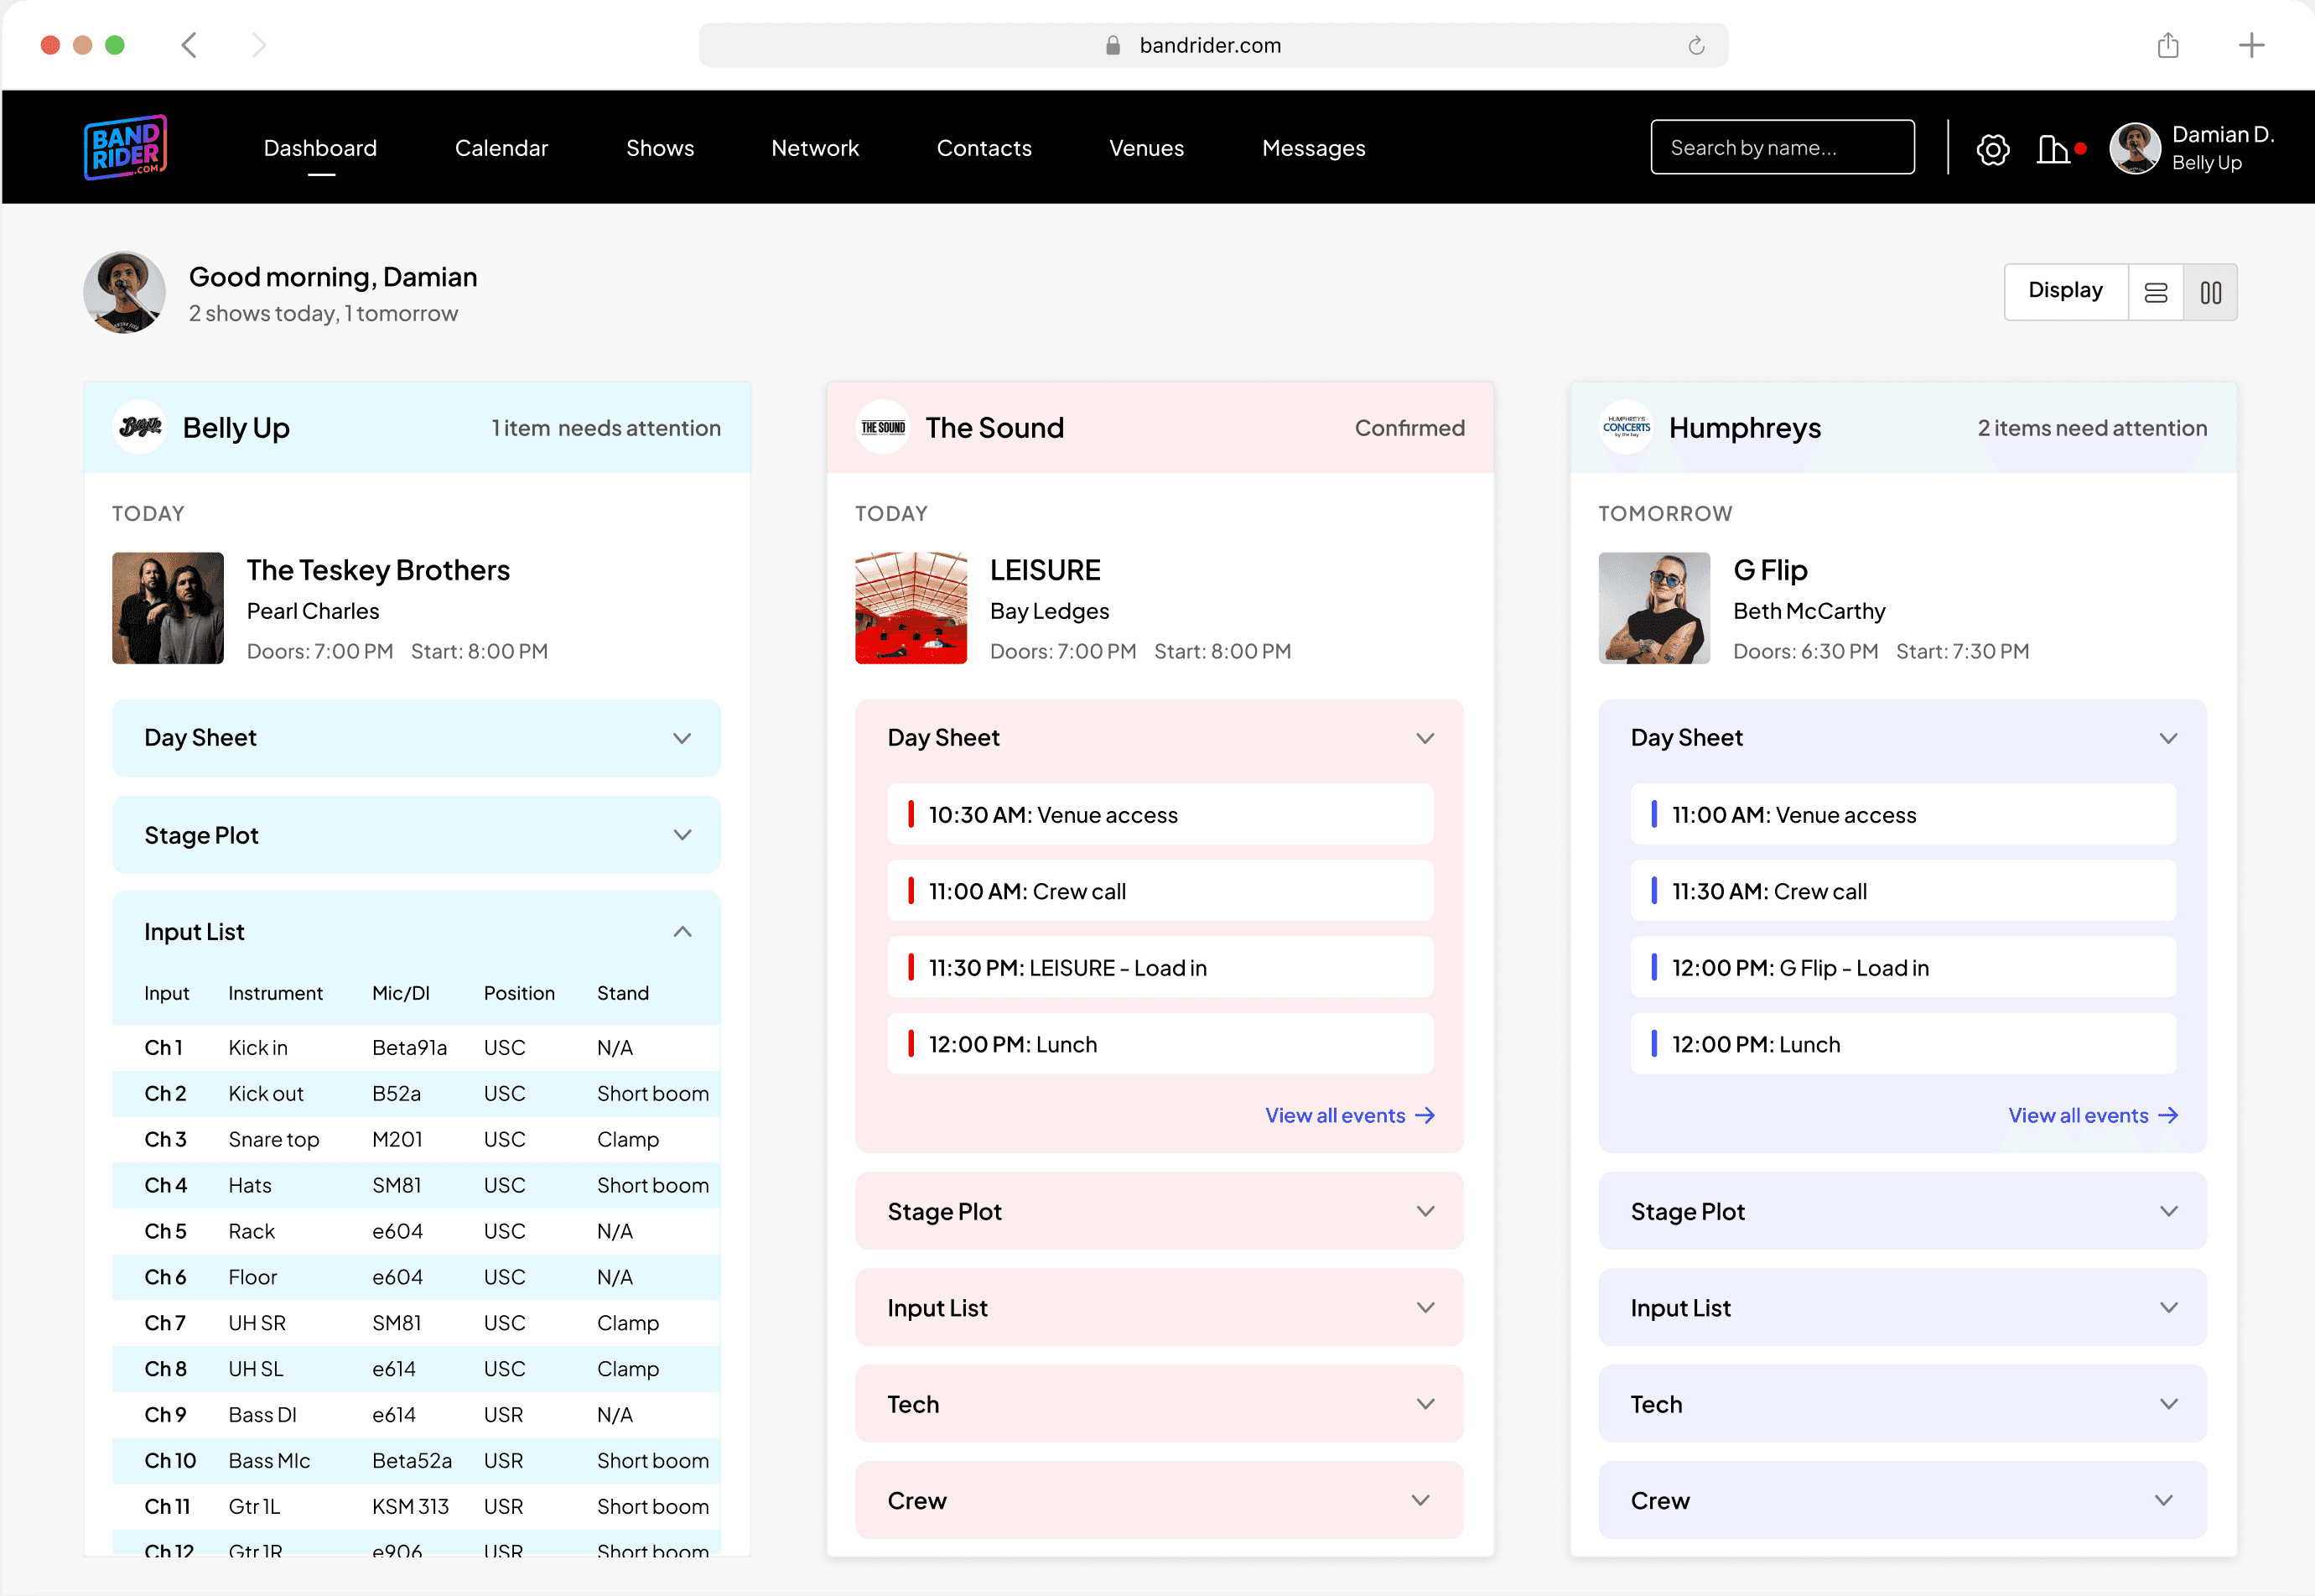Open the Calendar navigation tab
The image size is (2315, 1596).
pyautogui.click(x=501, y=148)
